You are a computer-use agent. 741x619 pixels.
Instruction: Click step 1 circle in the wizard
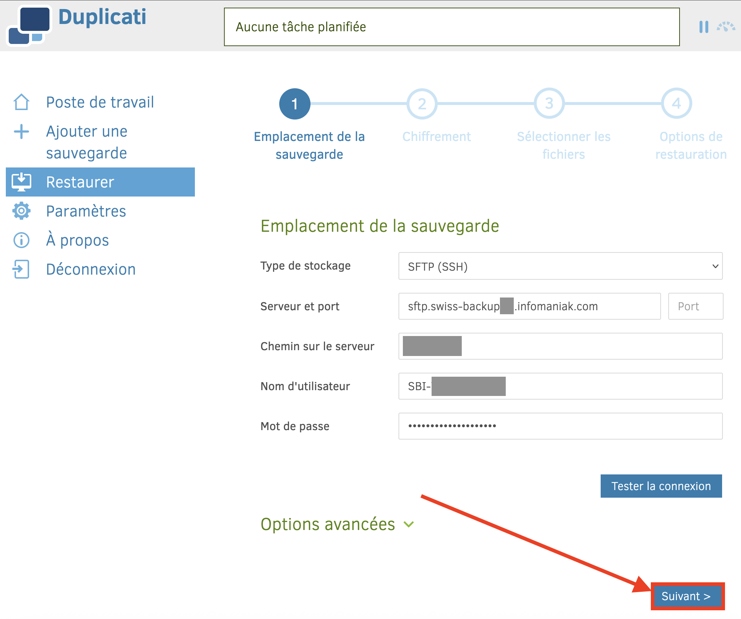[295, 104]
